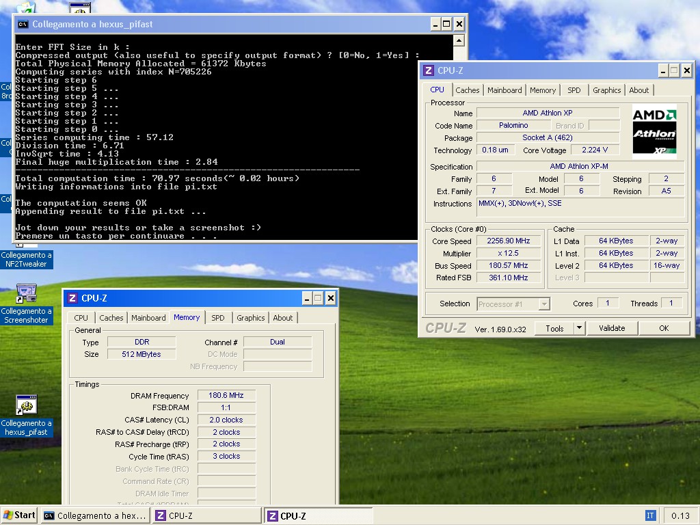The width and height of the screenshot is (700, 525).
Task: Select the Memory tab in memory window
Action: (187, 317)
